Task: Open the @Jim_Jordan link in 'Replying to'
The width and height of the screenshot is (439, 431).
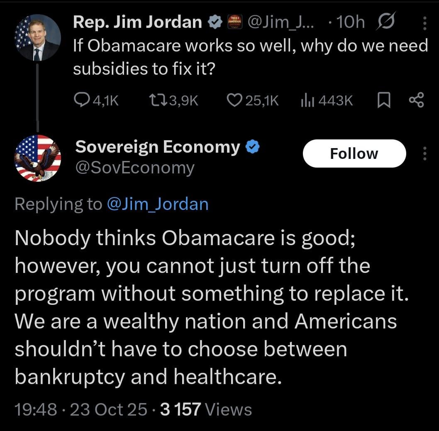Action: [x=157, y=204]
